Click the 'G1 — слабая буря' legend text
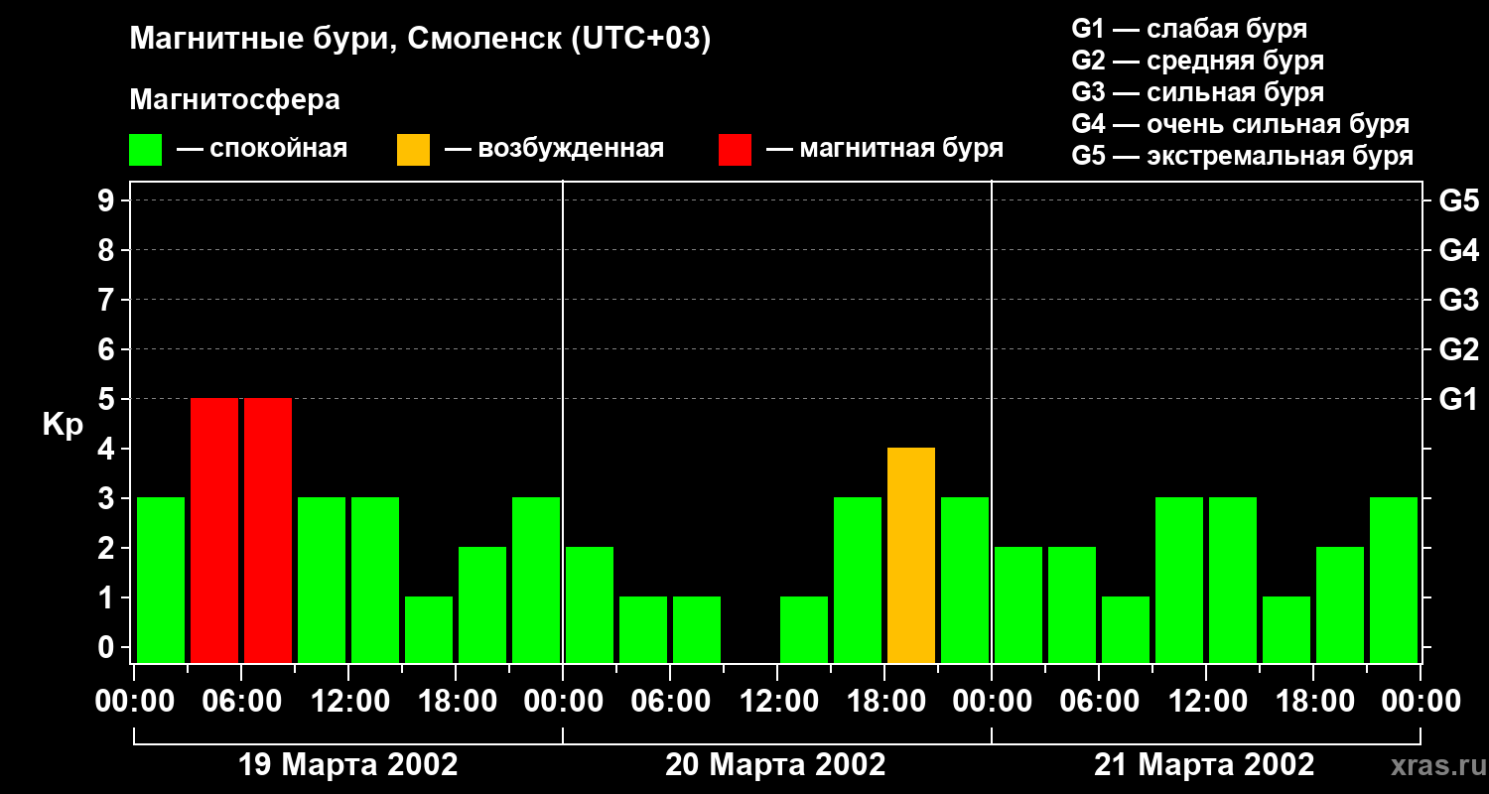The width and height of the screenshot is (1489, 794). (1189, 28)
